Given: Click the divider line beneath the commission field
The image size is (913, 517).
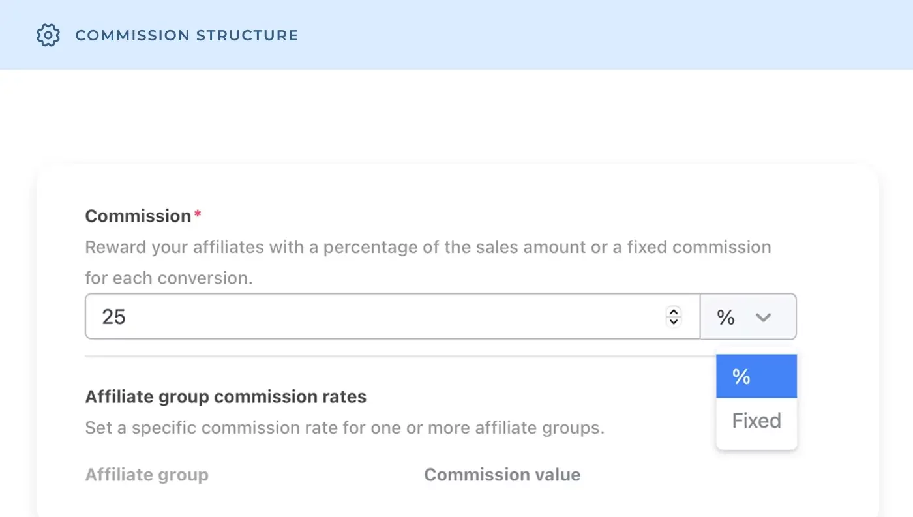Looking at the screenshot, I should (x=441, y=356).
